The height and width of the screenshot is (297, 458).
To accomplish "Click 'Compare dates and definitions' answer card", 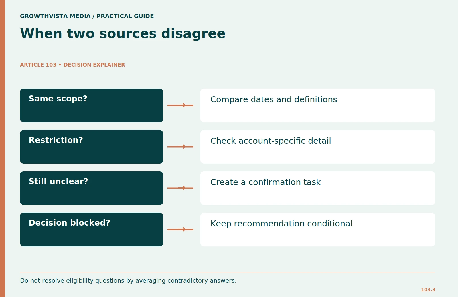I will (x=318, y=105).
